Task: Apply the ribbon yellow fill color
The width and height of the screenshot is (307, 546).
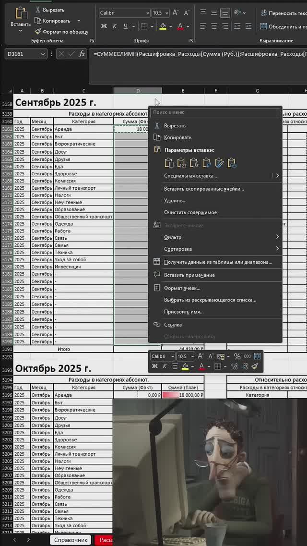Action: pos(163,26)
